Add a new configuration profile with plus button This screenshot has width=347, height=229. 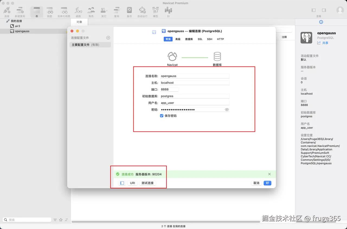[108, 38]
